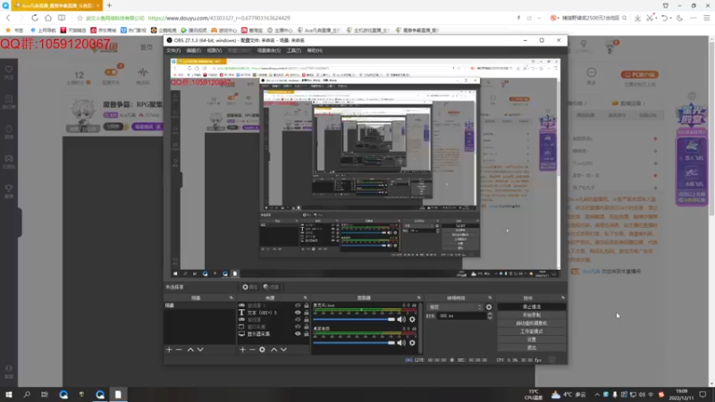Adjust the 桌面音频 volume slider
The height and width of the screenshot is (402, 715).
[354, 343]
